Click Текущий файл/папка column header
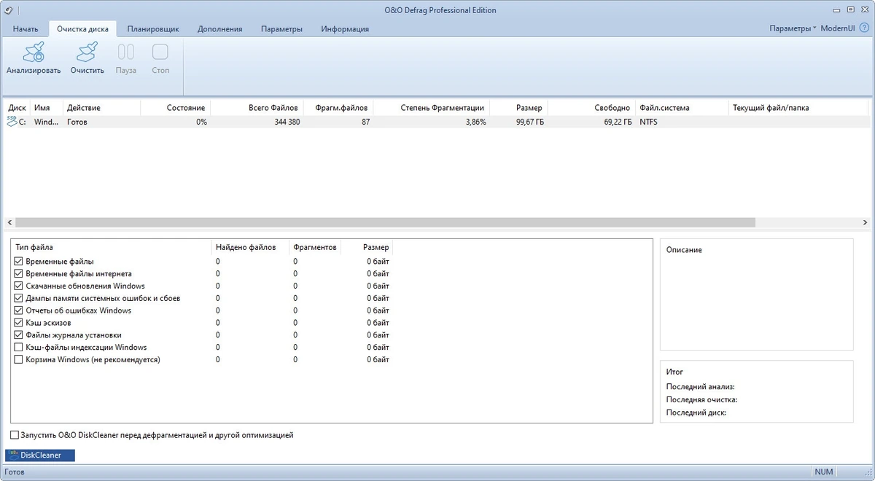 click(798, 107)
